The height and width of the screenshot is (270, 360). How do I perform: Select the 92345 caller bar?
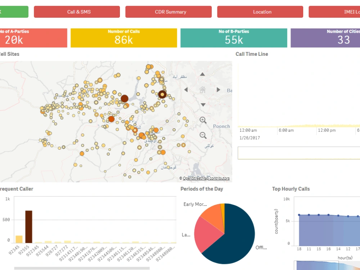(19, 239)
